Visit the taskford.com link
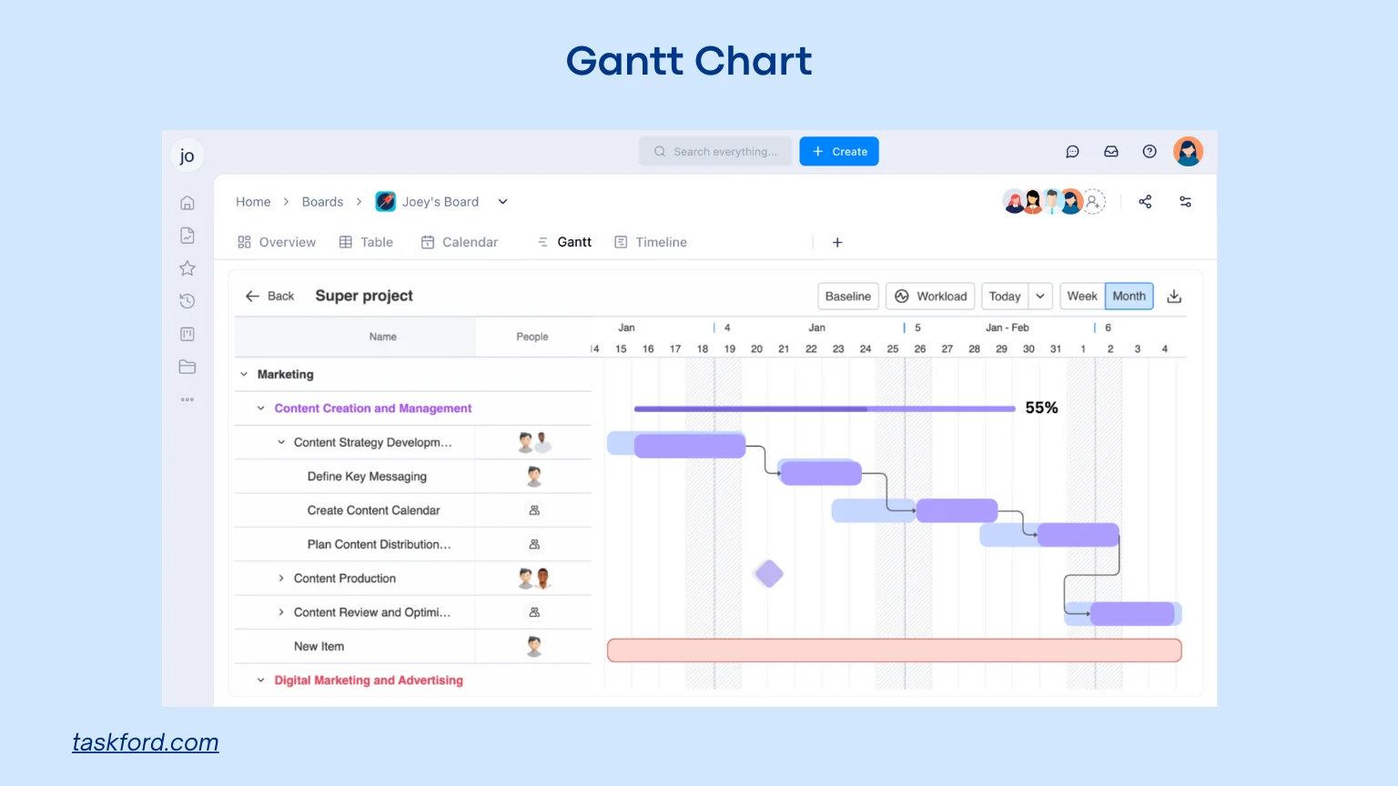This screenshot has height=786, width=1398. [x=145, y=742]
